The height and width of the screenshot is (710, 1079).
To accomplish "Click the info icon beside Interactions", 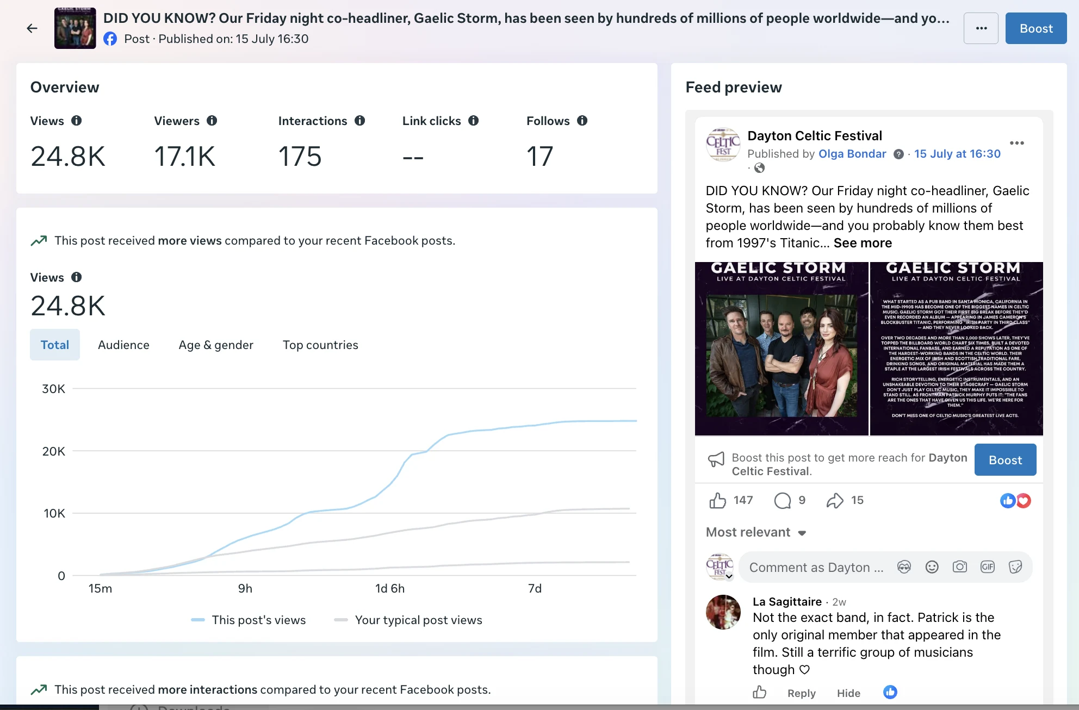I will [x=360, y=121].
